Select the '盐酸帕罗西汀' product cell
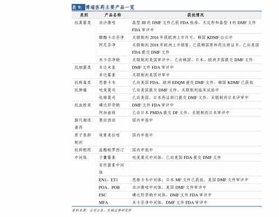This screenshot has width=279, height=217. 111,150
